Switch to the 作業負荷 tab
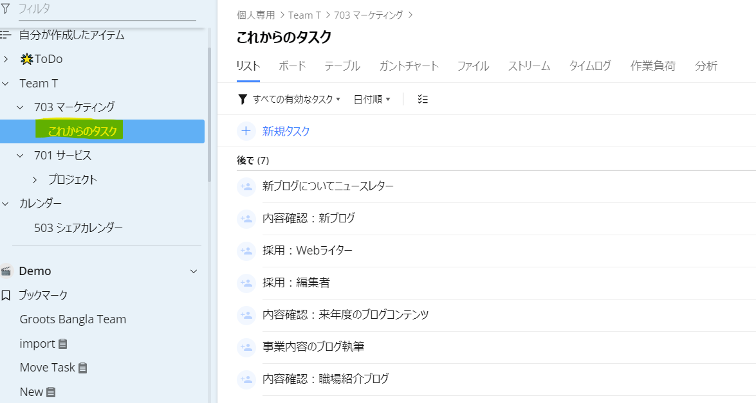The width and height of the screenshot is (756, 403). coord(653,66)
